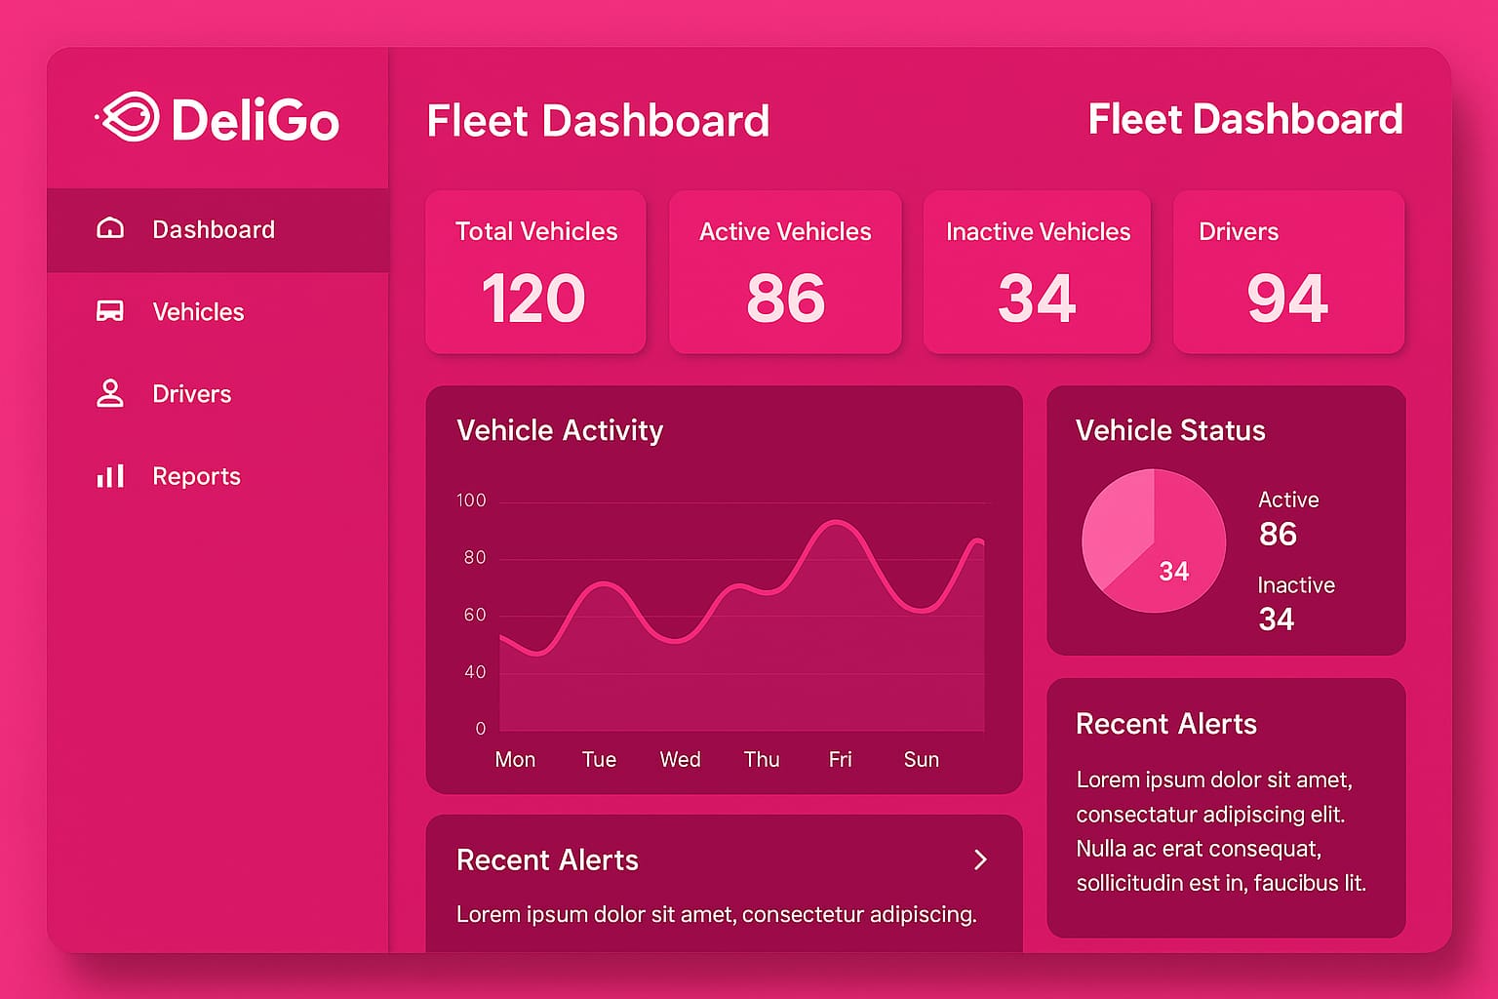Image resolution: width=1498 pixels, height=999 pixels.
Task: Select the Inactive Vehicles card
Action: (1037, 273)
